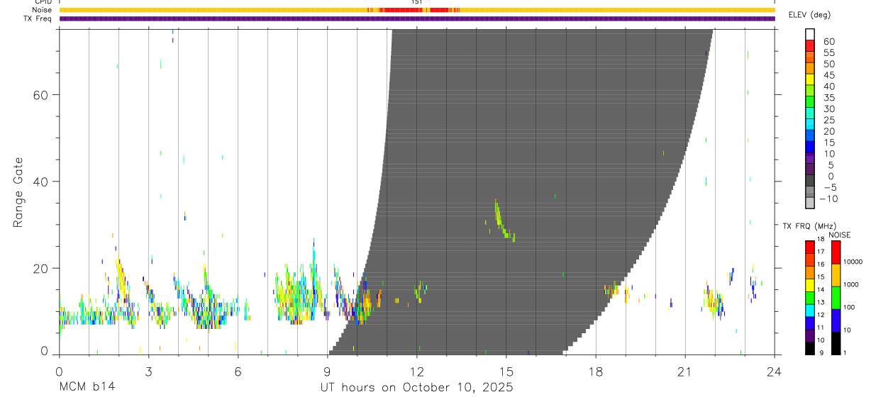Click the "3" hour tick on the time axis
The image size is (871, 402).
(x=148, y=372)
